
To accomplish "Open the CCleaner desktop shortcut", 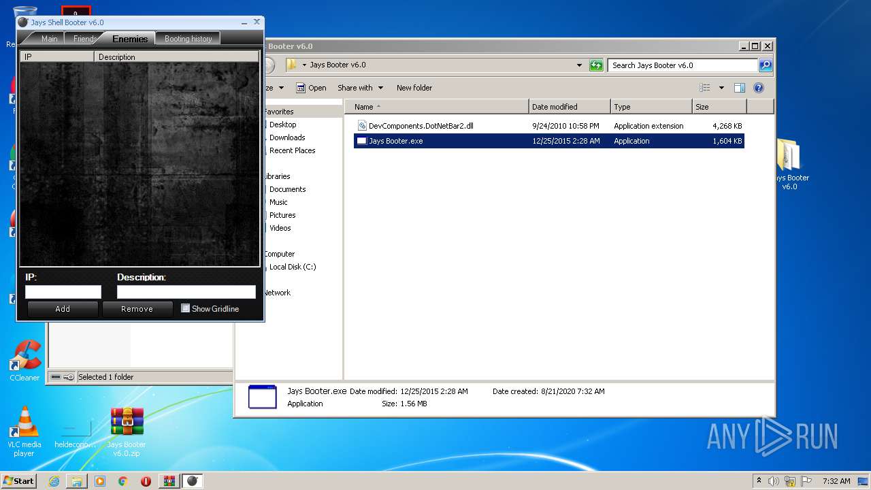I will (x=24, y=359).
